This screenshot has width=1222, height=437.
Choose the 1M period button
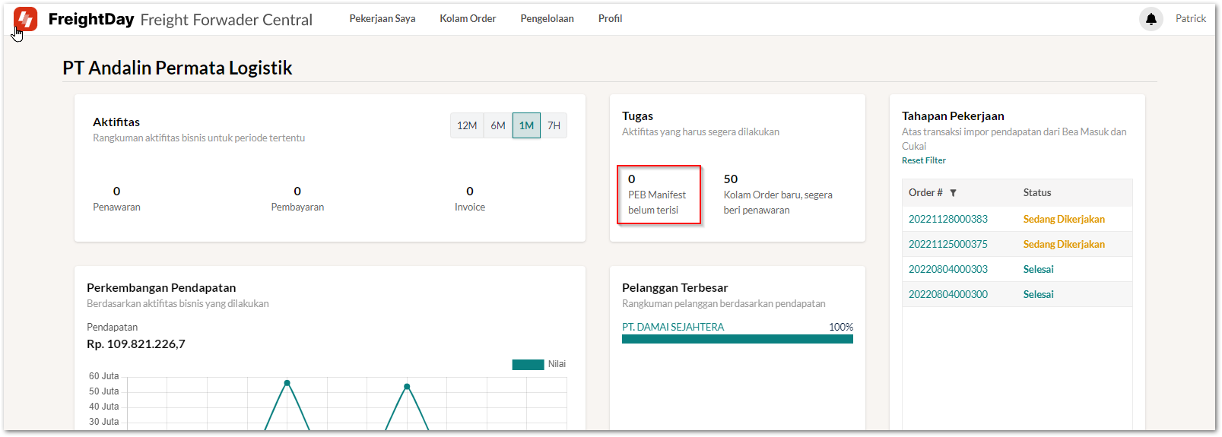coord(526,125)
